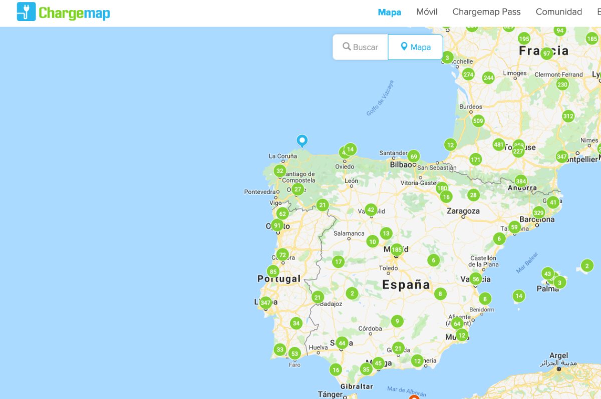Click the 384 cluster marker above Andorra
The height and width of the screenshot is (399, 601).
[x=521, y=181]
